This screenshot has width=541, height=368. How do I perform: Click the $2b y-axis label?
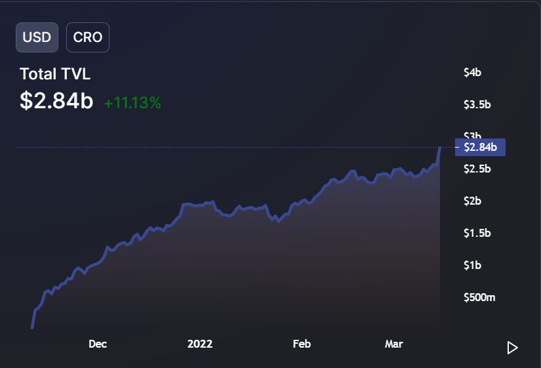472,201
